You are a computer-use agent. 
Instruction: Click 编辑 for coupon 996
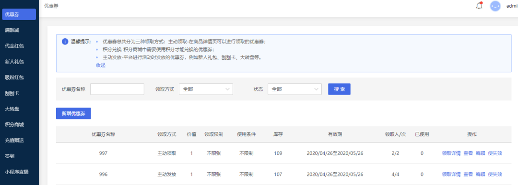[480, 174]
